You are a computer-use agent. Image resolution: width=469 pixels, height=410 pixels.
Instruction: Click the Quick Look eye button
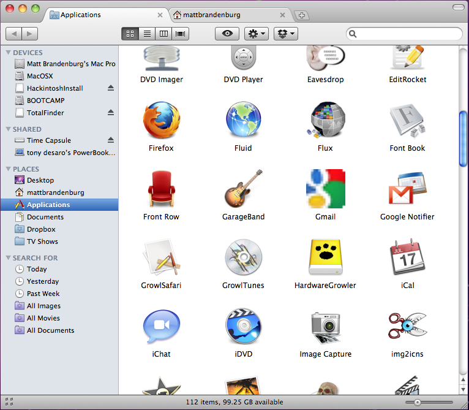(x=227, y=34)
